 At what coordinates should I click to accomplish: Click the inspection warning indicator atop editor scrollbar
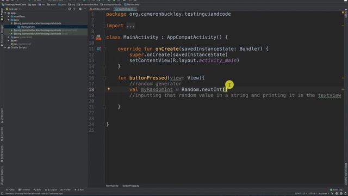pos(343,13)
